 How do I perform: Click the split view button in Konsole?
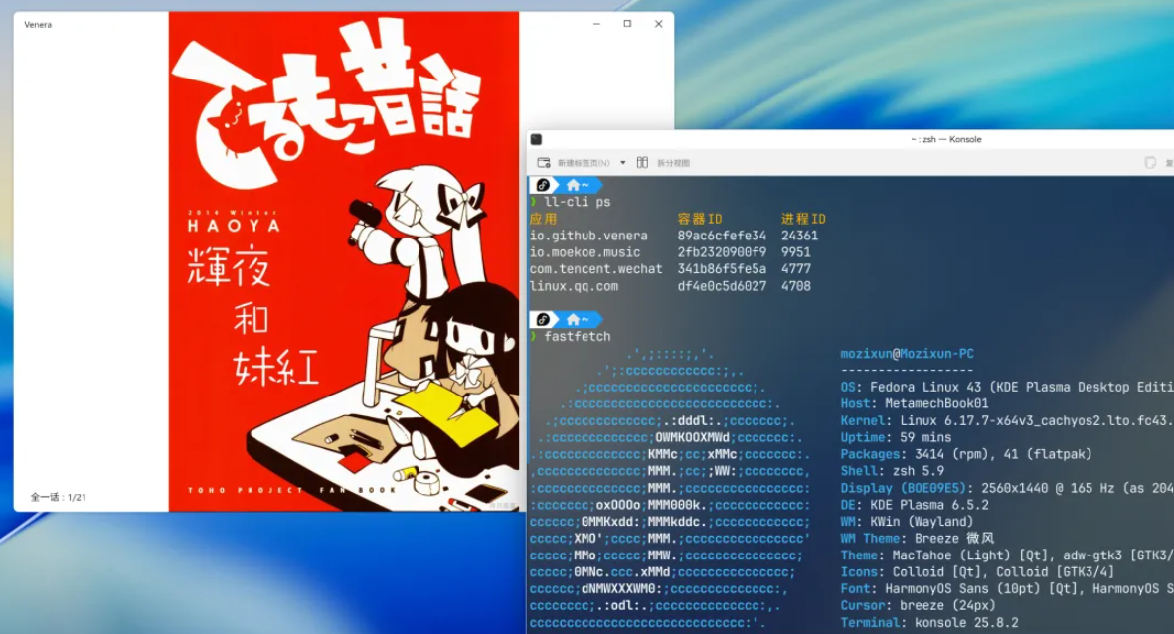663,162
